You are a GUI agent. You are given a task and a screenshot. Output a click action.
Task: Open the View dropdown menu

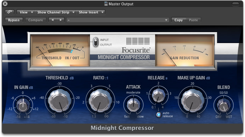point(26,12)
